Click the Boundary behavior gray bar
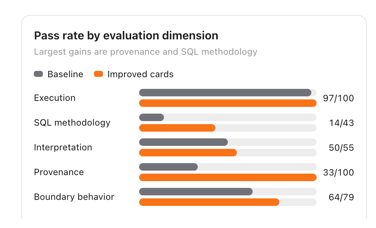 pyautogui.click(x=196, y=192)
